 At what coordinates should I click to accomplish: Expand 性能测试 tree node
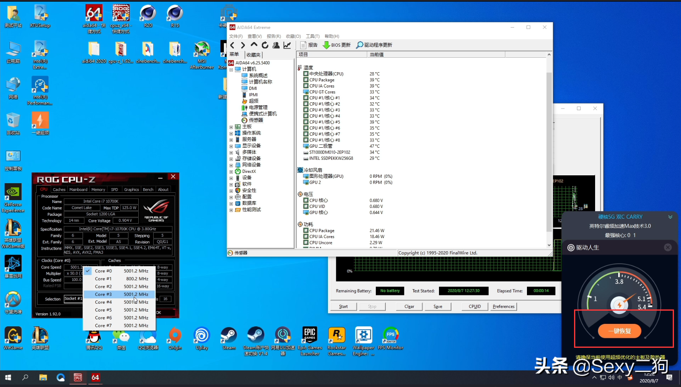coord(231,210)
